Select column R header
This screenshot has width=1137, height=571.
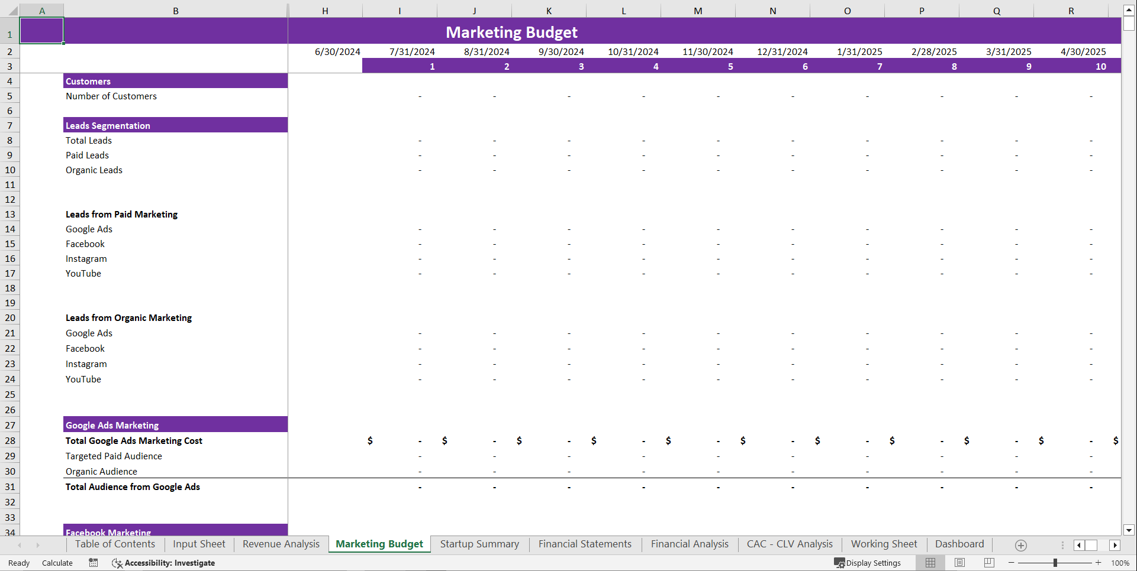point(1071,11)
